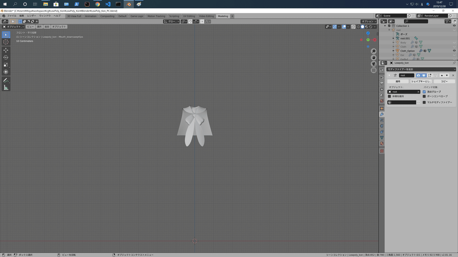Viewport: 458px width, 257px height.
Task: Open the Material properties tab
Action: click(382, 144)
